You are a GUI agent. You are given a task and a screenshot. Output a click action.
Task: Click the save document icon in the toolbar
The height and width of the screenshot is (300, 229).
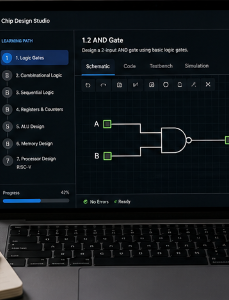coord(119,85)
